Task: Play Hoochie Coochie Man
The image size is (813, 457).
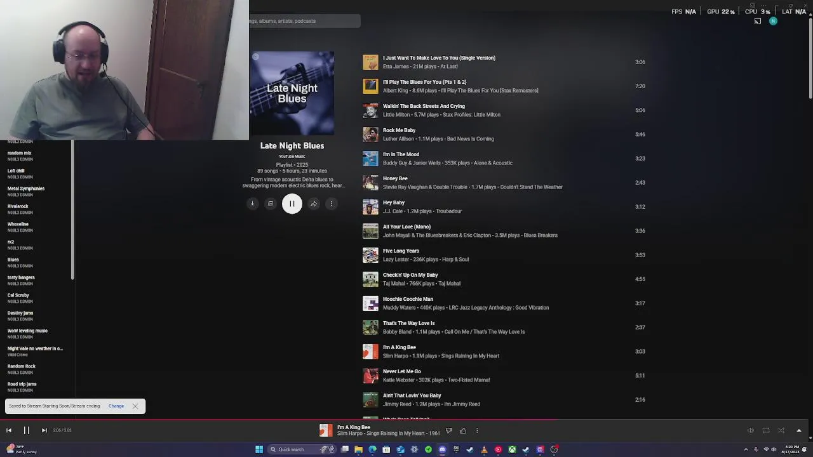Action: coord(408,299)
